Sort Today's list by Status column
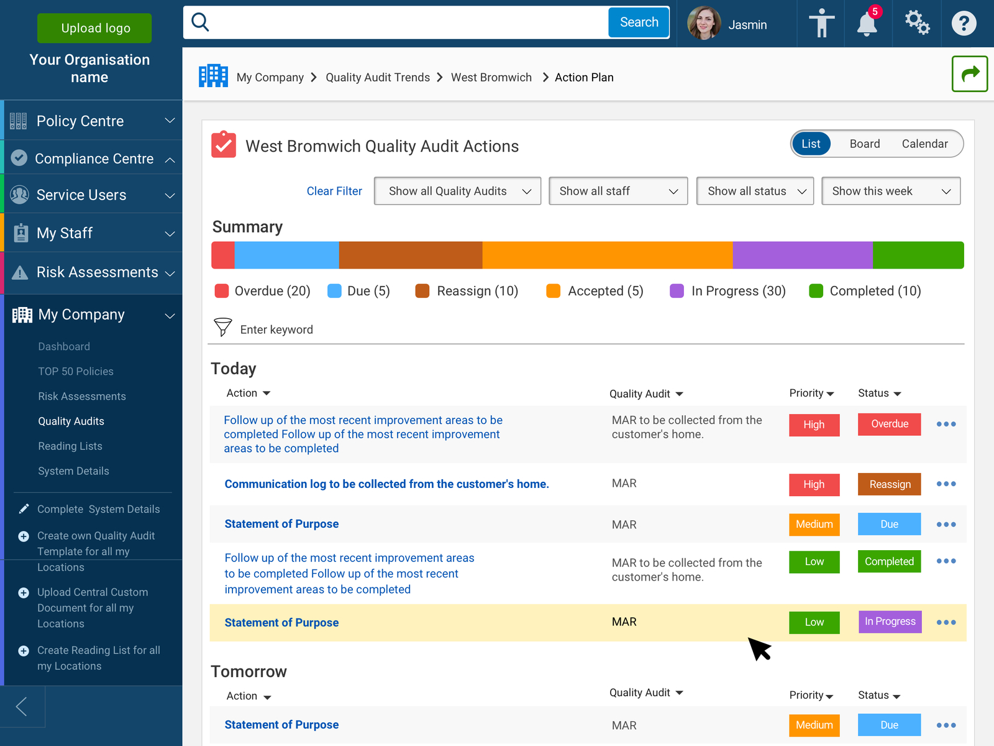Screen dimensions: 994x746 [879, 393]
